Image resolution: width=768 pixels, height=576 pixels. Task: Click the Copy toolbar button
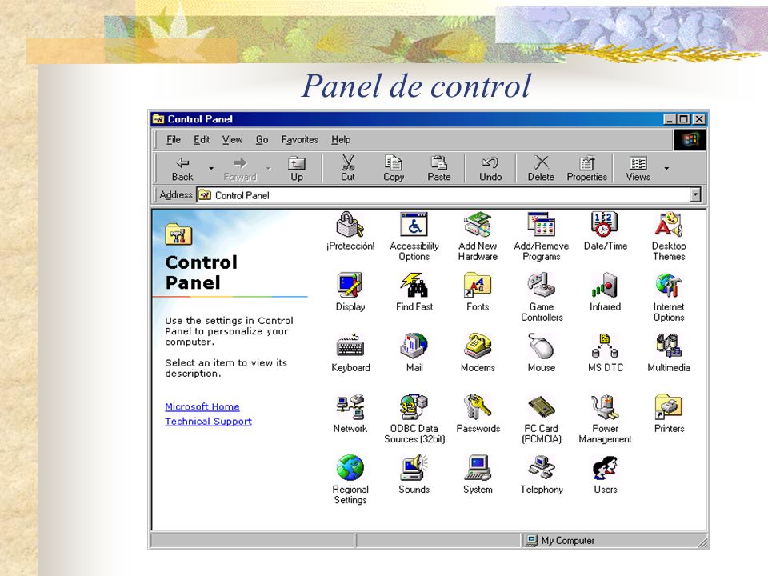coord(394,169)
